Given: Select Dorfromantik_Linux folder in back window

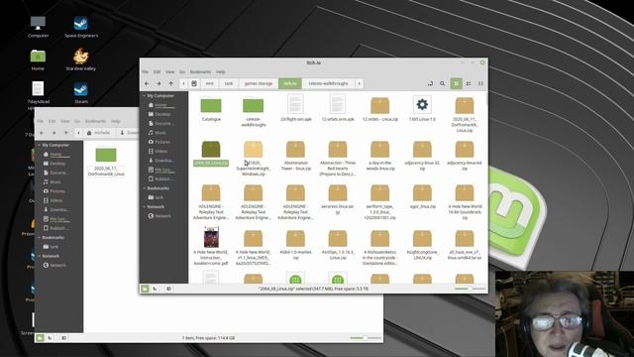Looking at the screenshot, I should 106,162.
